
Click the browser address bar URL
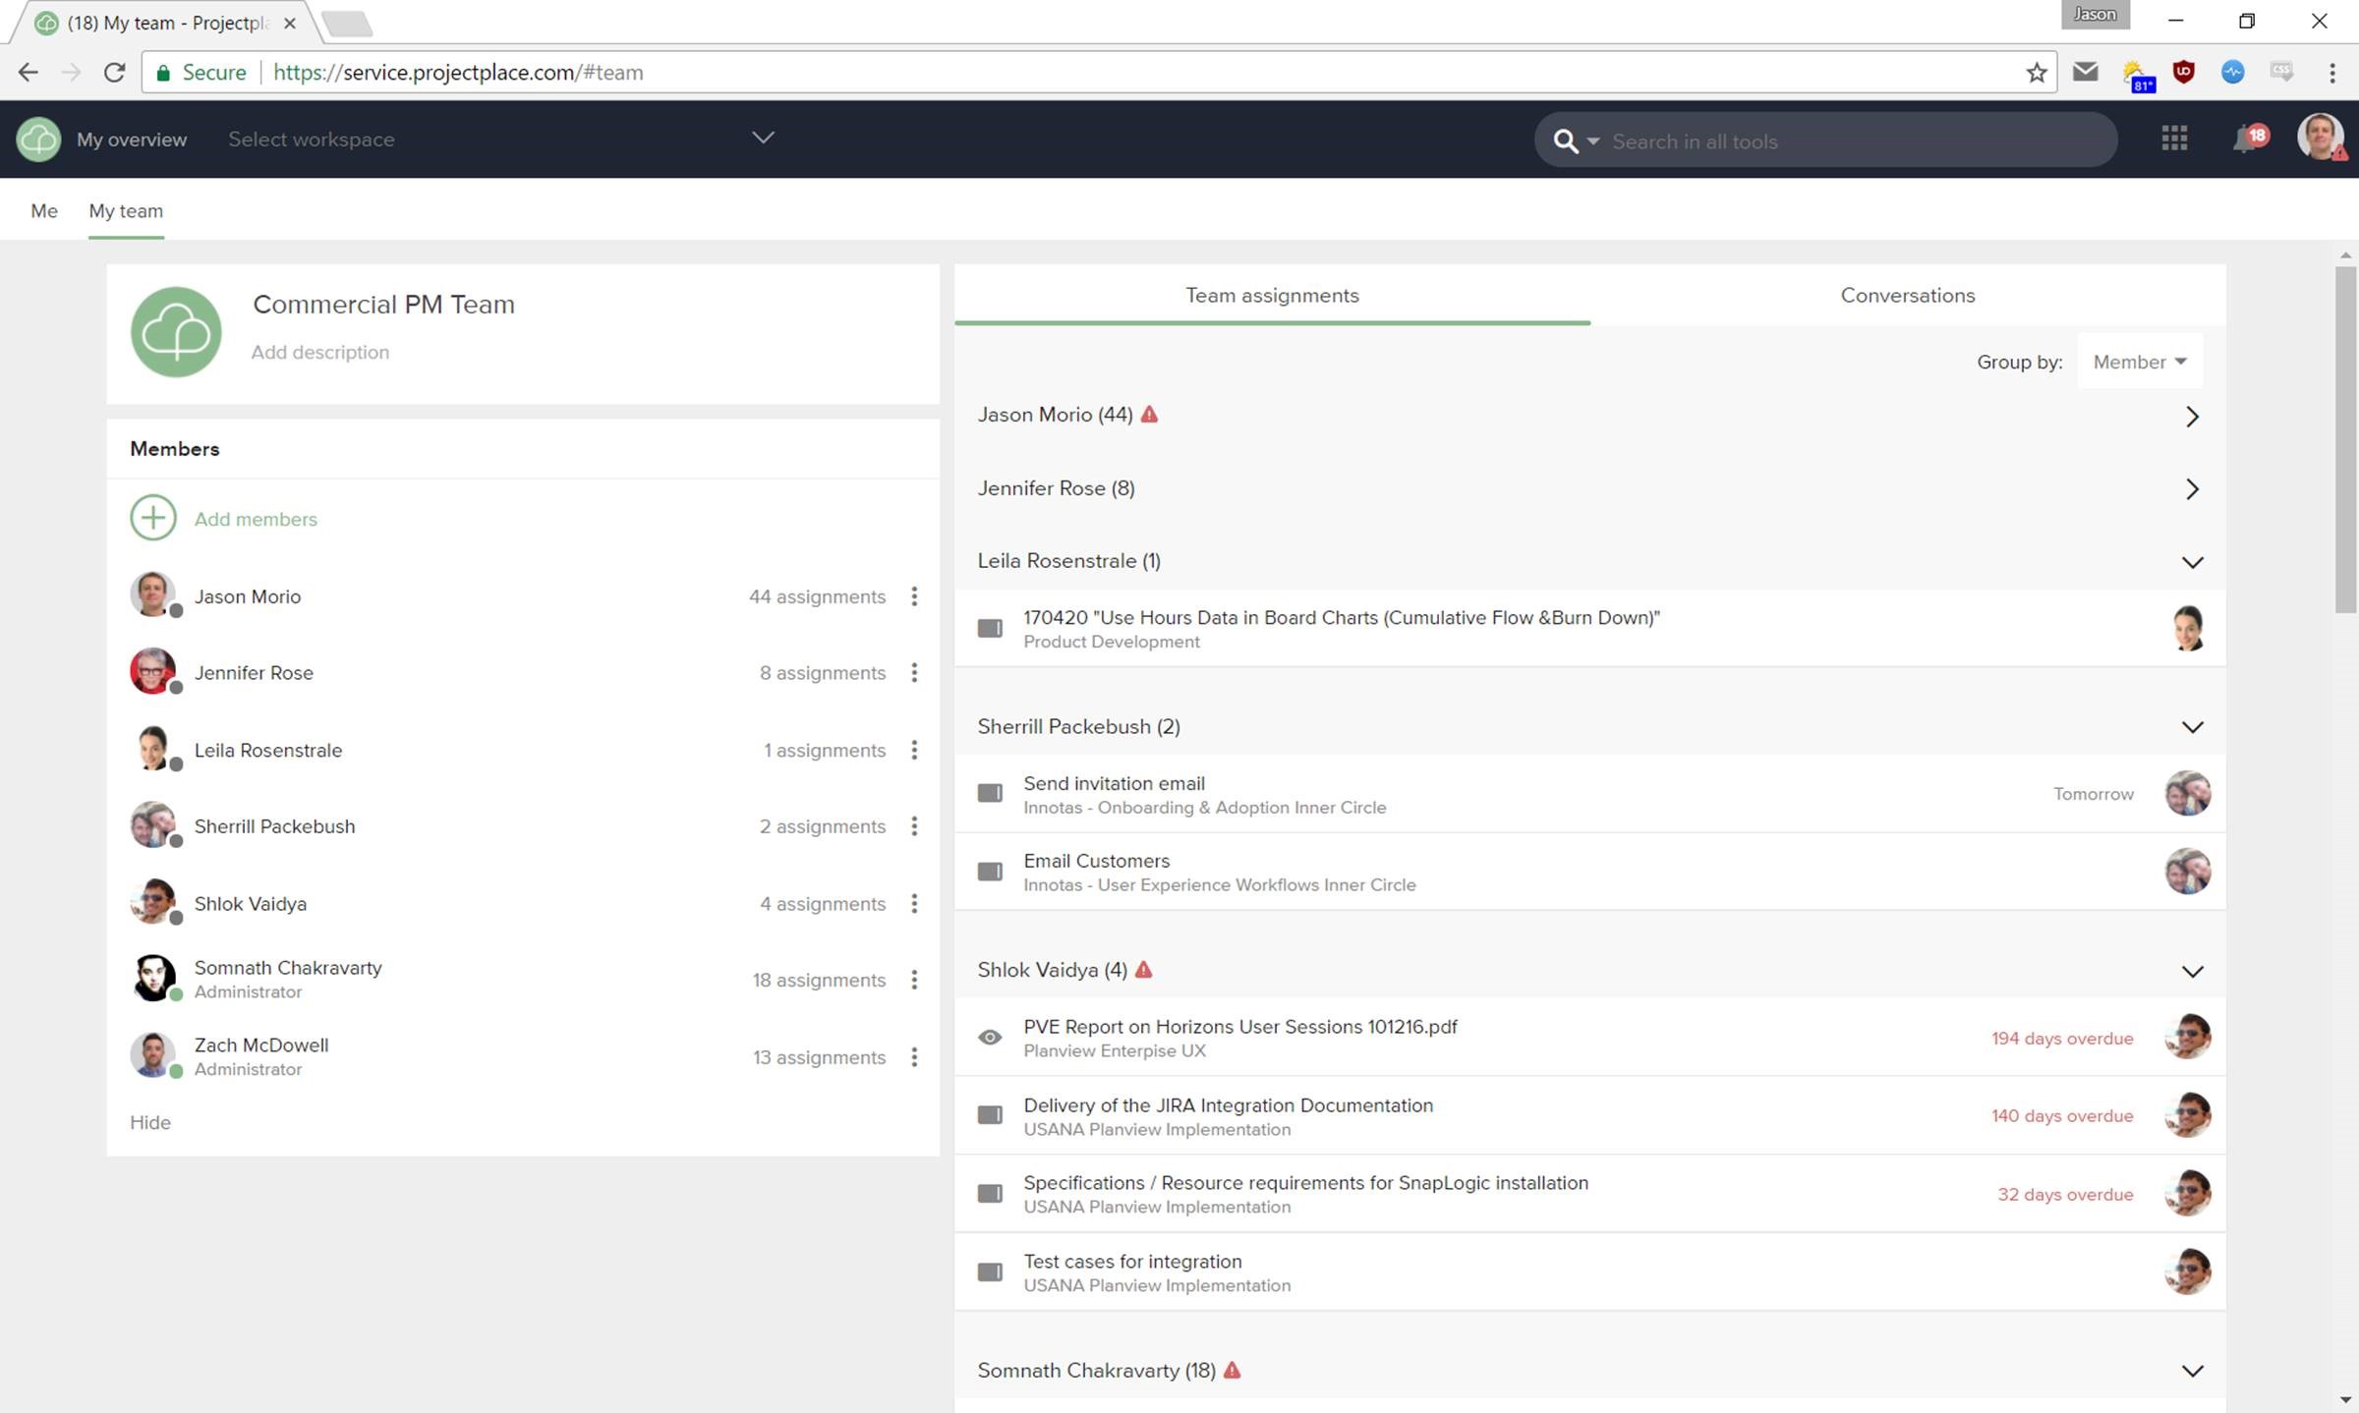pos(458,73)
